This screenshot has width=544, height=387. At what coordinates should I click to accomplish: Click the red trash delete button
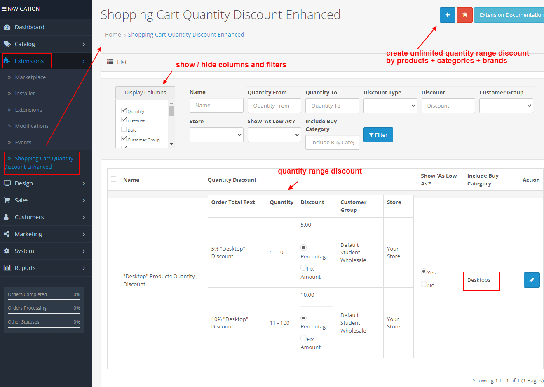(464, 15)
